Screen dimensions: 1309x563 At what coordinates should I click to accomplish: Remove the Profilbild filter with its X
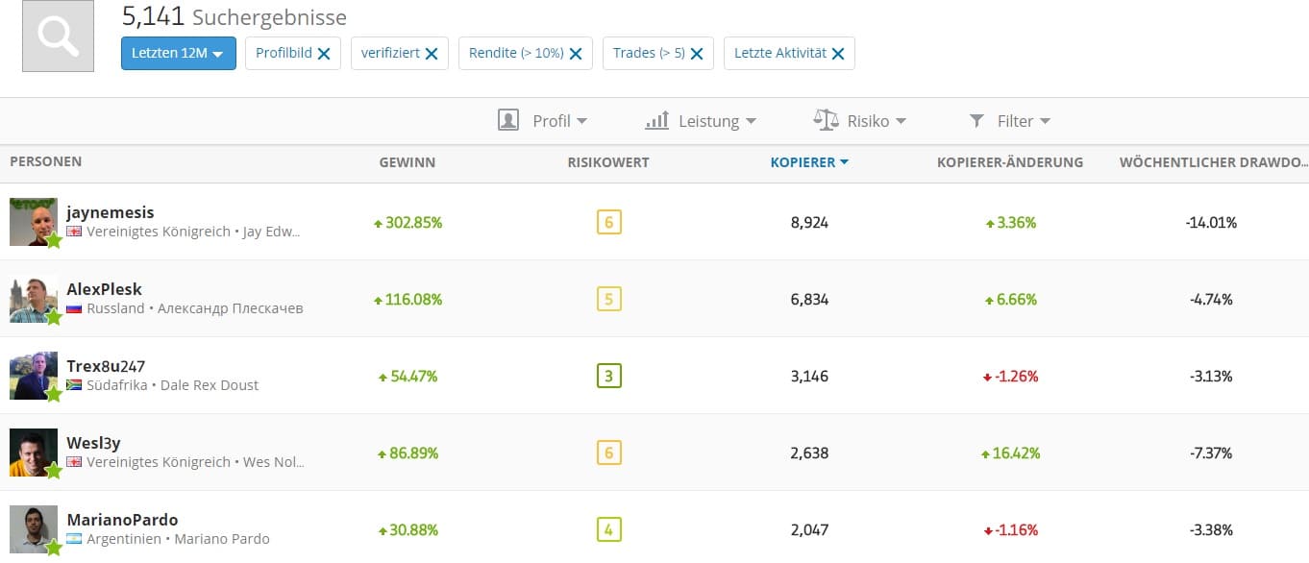[x=324, y=54]
